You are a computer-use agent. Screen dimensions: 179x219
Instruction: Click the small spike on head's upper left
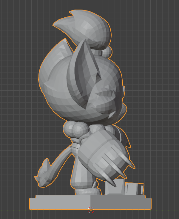coord(63,44)
